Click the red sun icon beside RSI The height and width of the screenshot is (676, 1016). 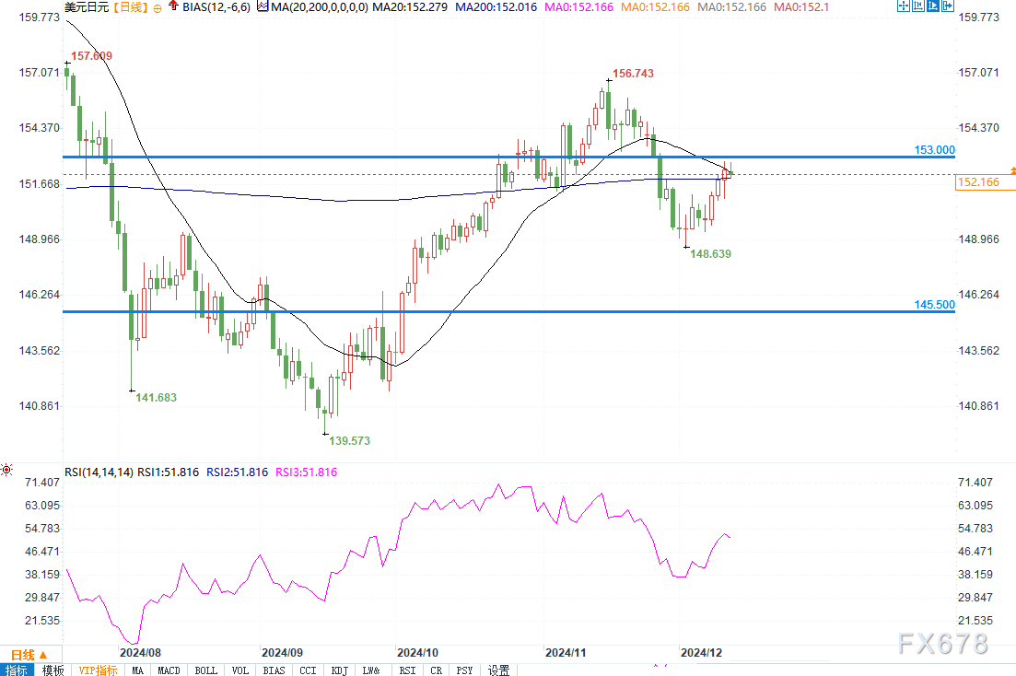(7, 471)
